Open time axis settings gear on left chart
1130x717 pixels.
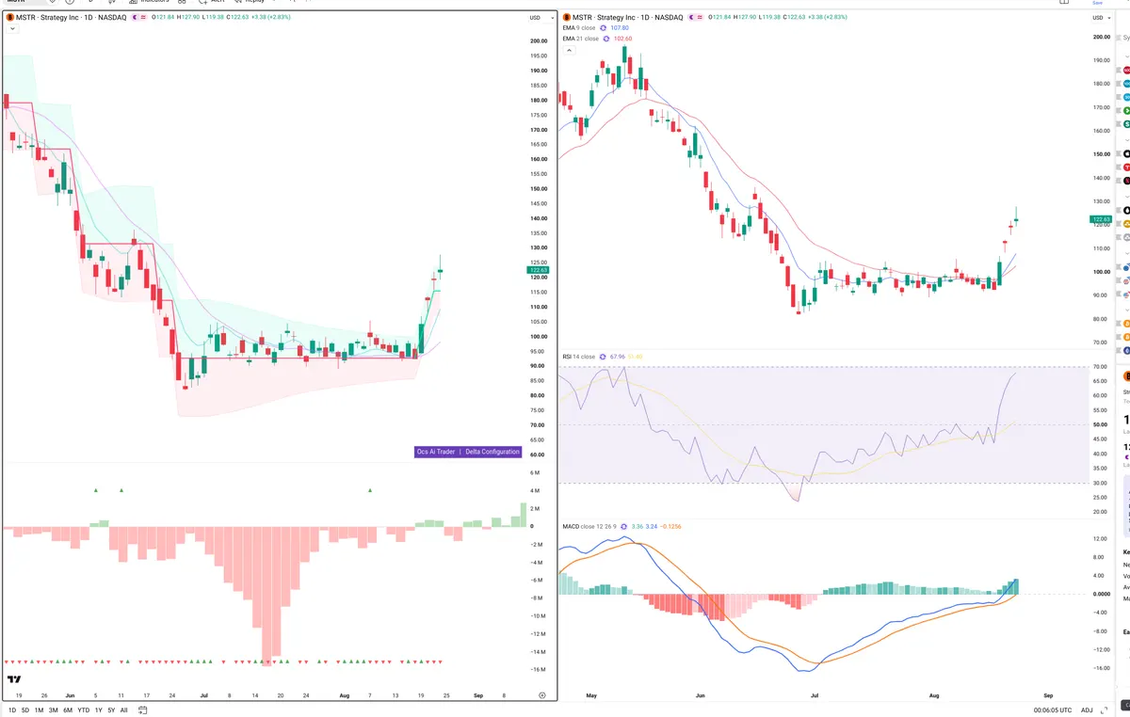tap(541, 694)
